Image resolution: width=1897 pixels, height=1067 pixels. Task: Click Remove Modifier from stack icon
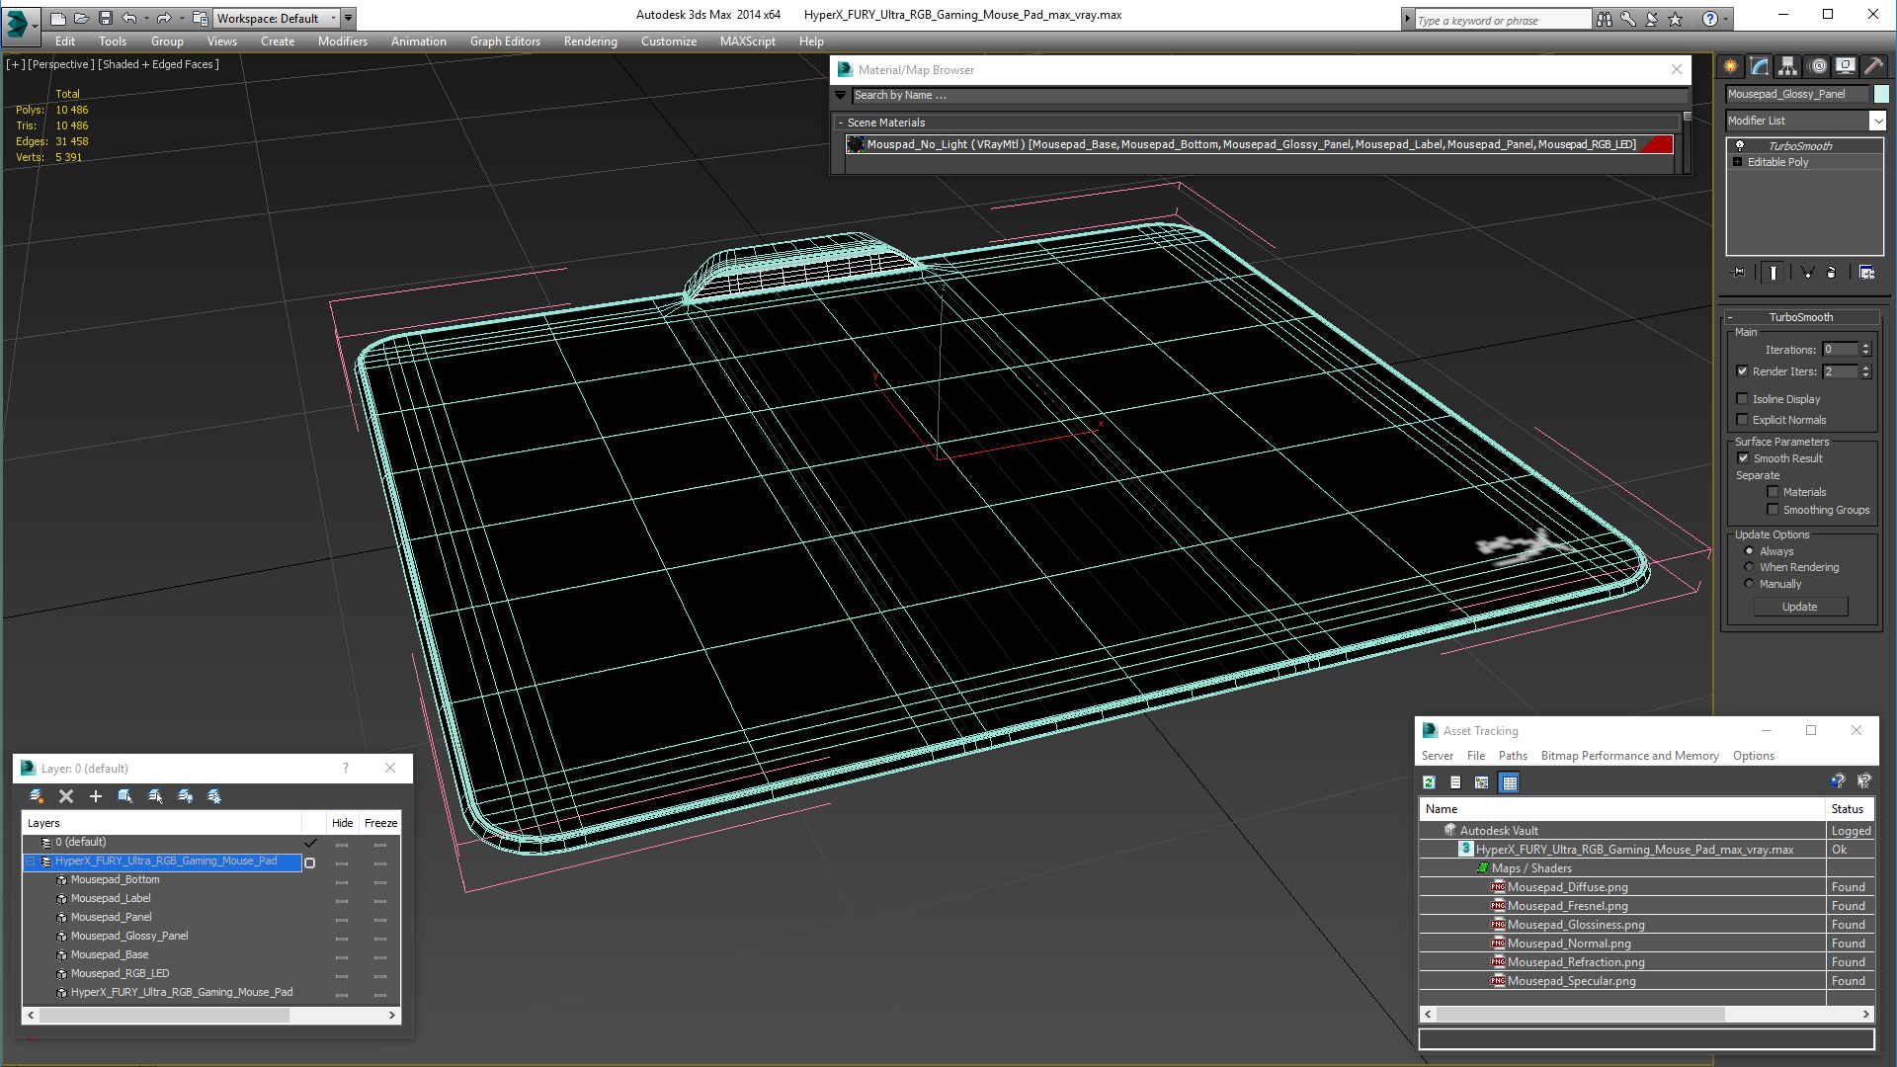point(1832,273)
